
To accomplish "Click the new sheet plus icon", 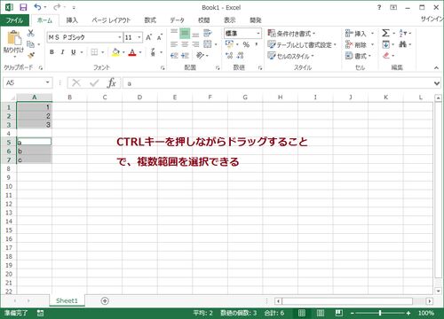I will [x=105, y=300].
